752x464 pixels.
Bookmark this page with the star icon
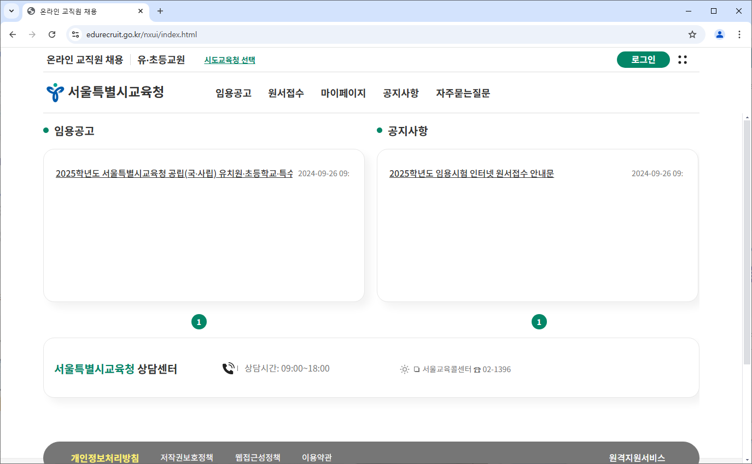[x=692, y=34]
